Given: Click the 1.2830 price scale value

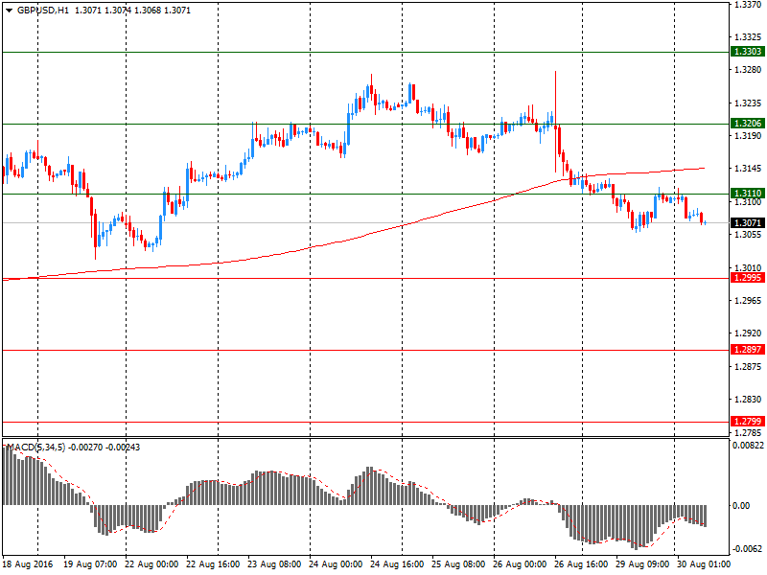Looking at the screenshot, I should pos(748,400).
